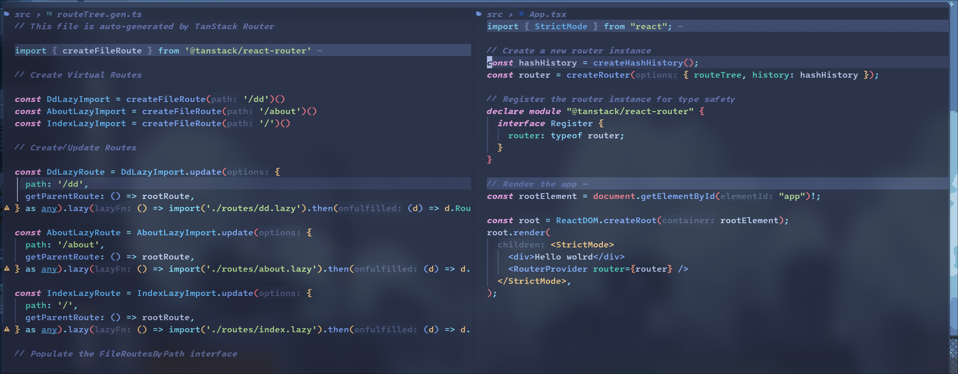Select the App.tsx breadcrumb item
The width and height of the screenshot is (958, 374).
548,14
